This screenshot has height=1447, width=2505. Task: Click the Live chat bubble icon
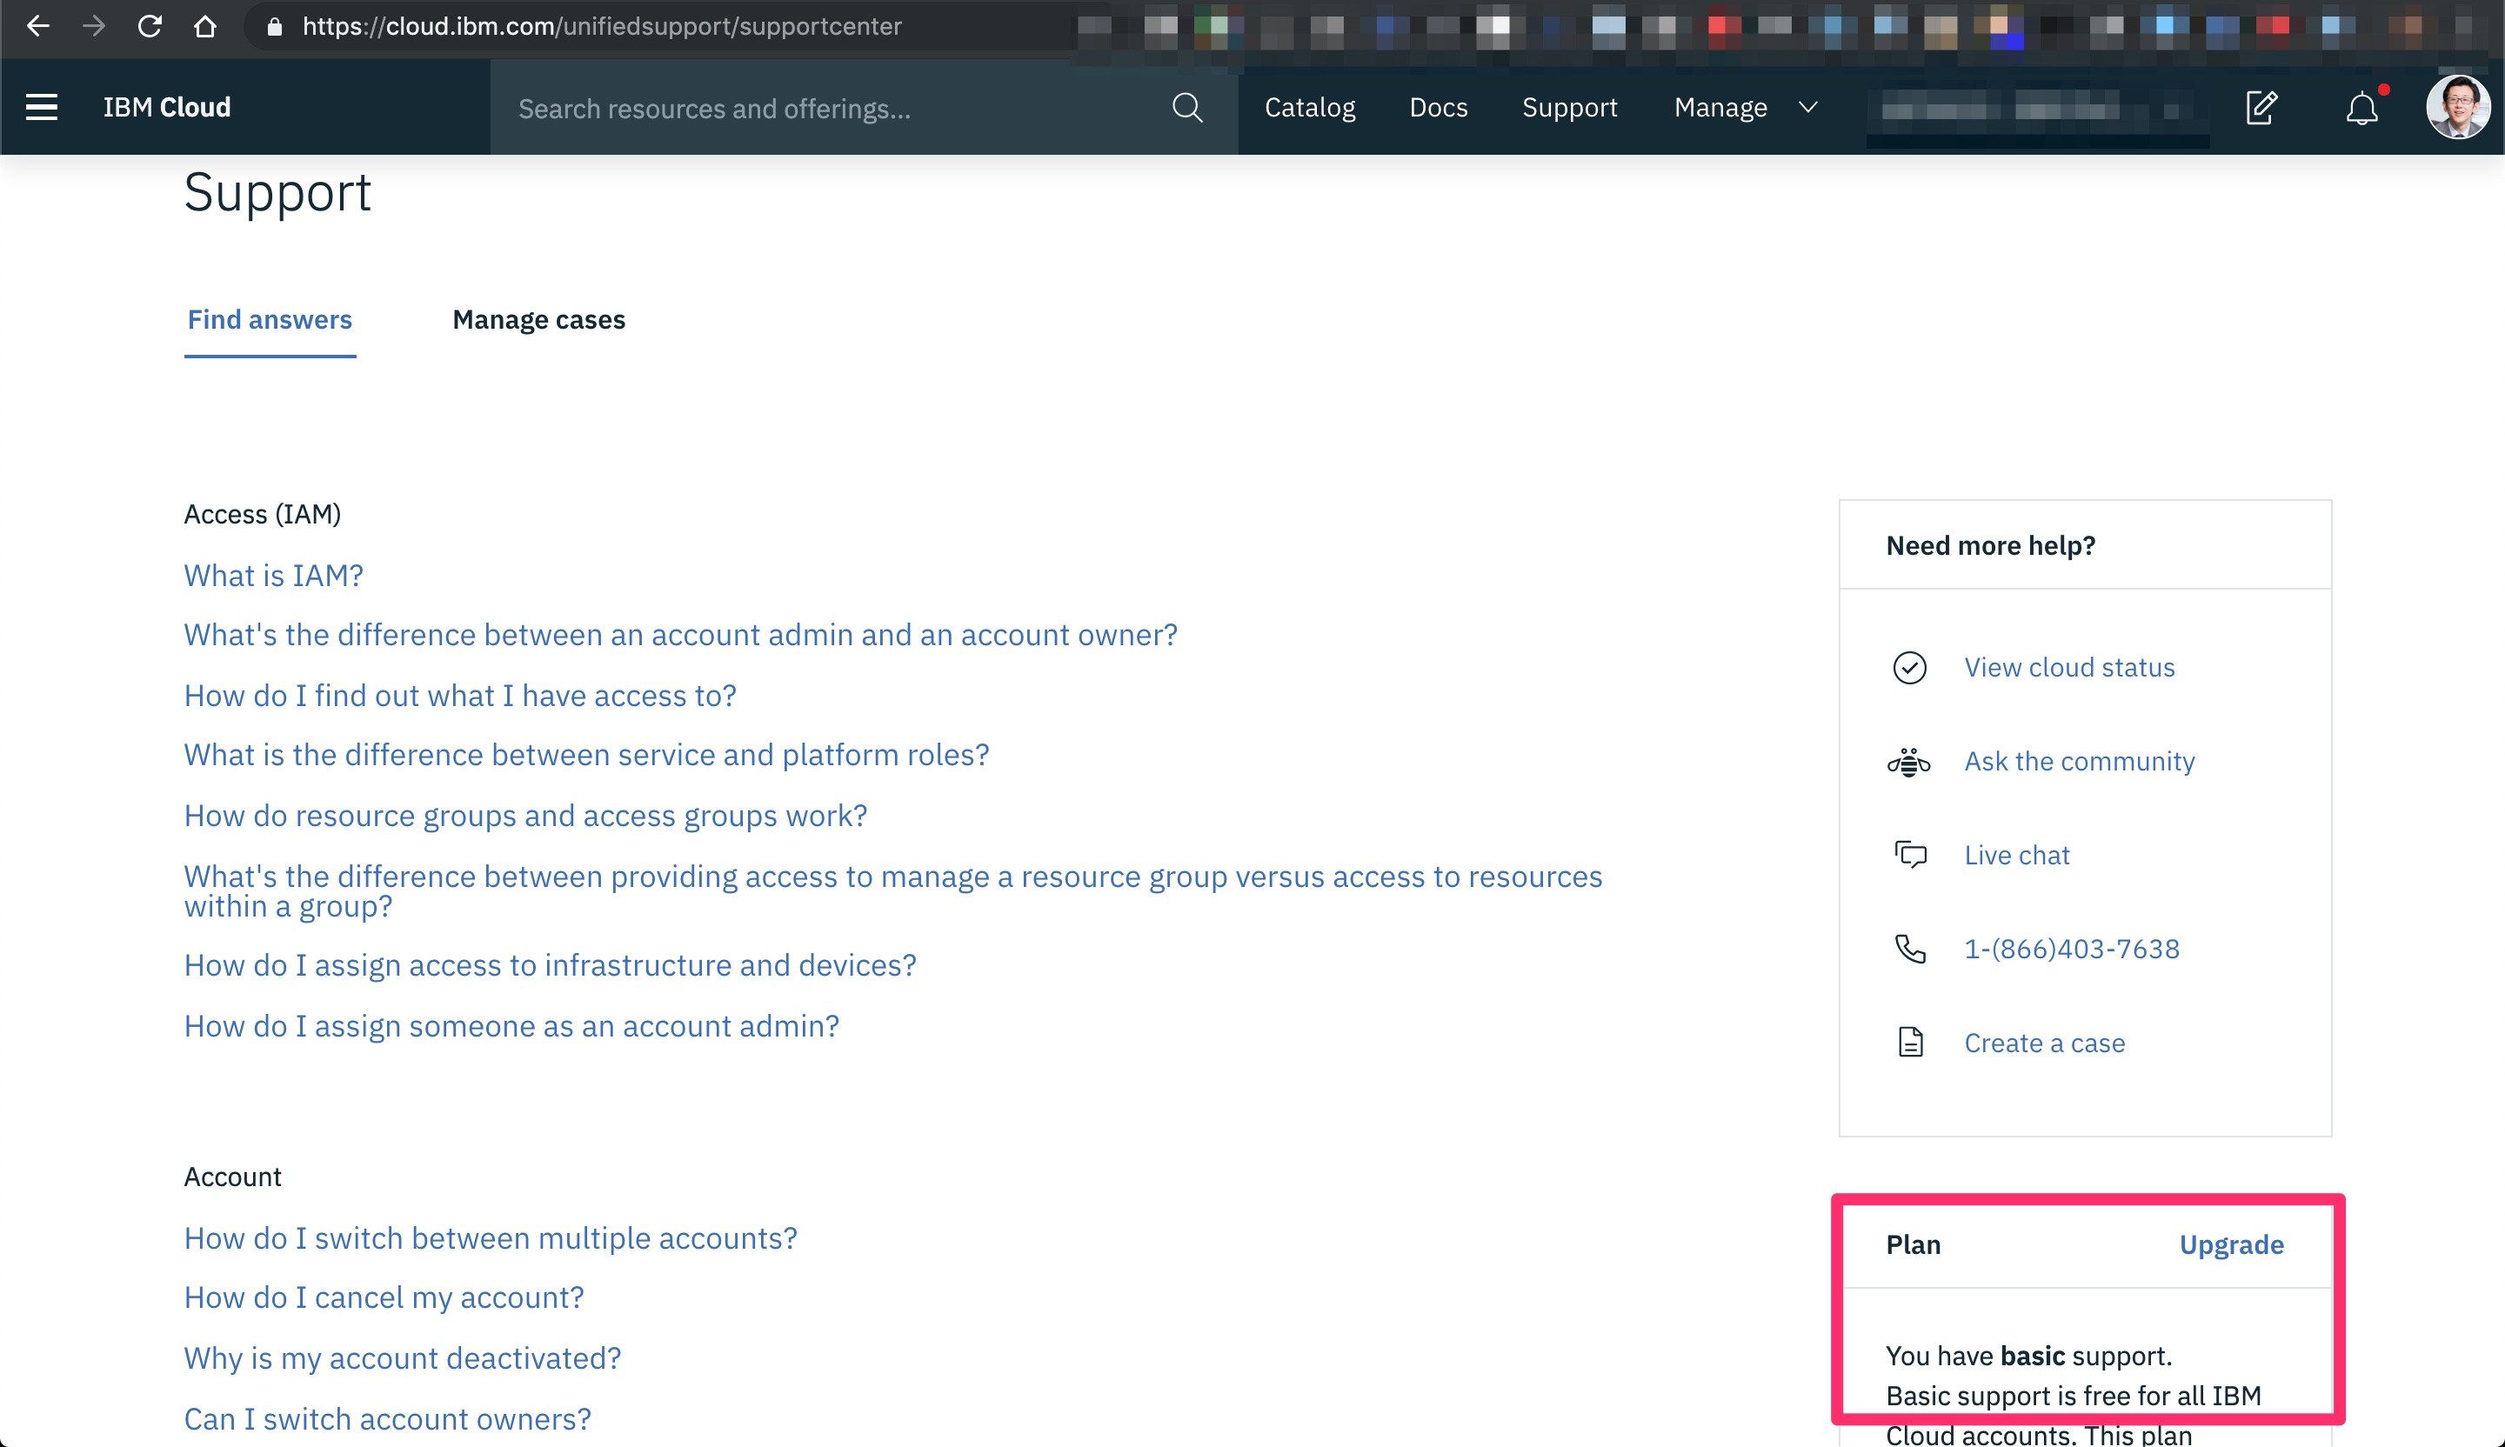click(1909, 855)
